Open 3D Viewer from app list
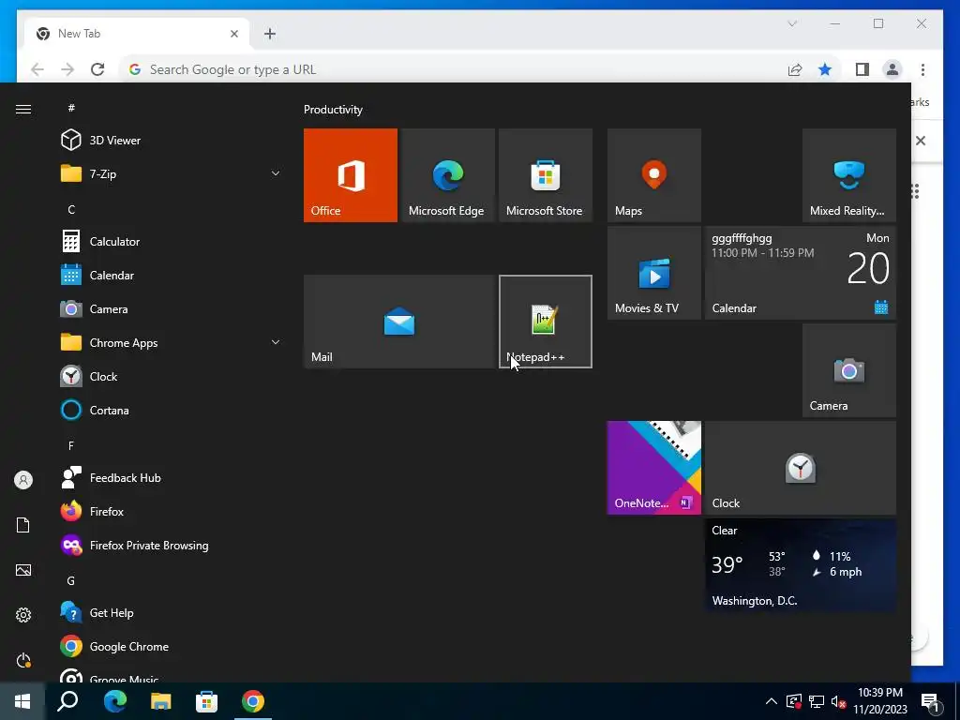Screen dimensions: 960x720 tap(172, 141)
